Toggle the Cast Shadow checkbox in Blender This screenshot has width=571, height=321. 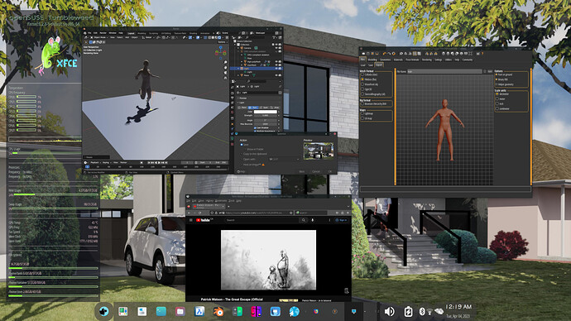point(255,127)
